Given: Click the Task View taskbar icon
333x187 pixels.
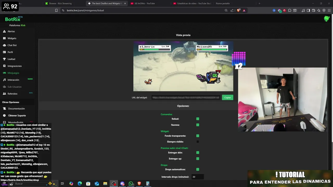Looking at the screenshot, I should coord(62,184).
